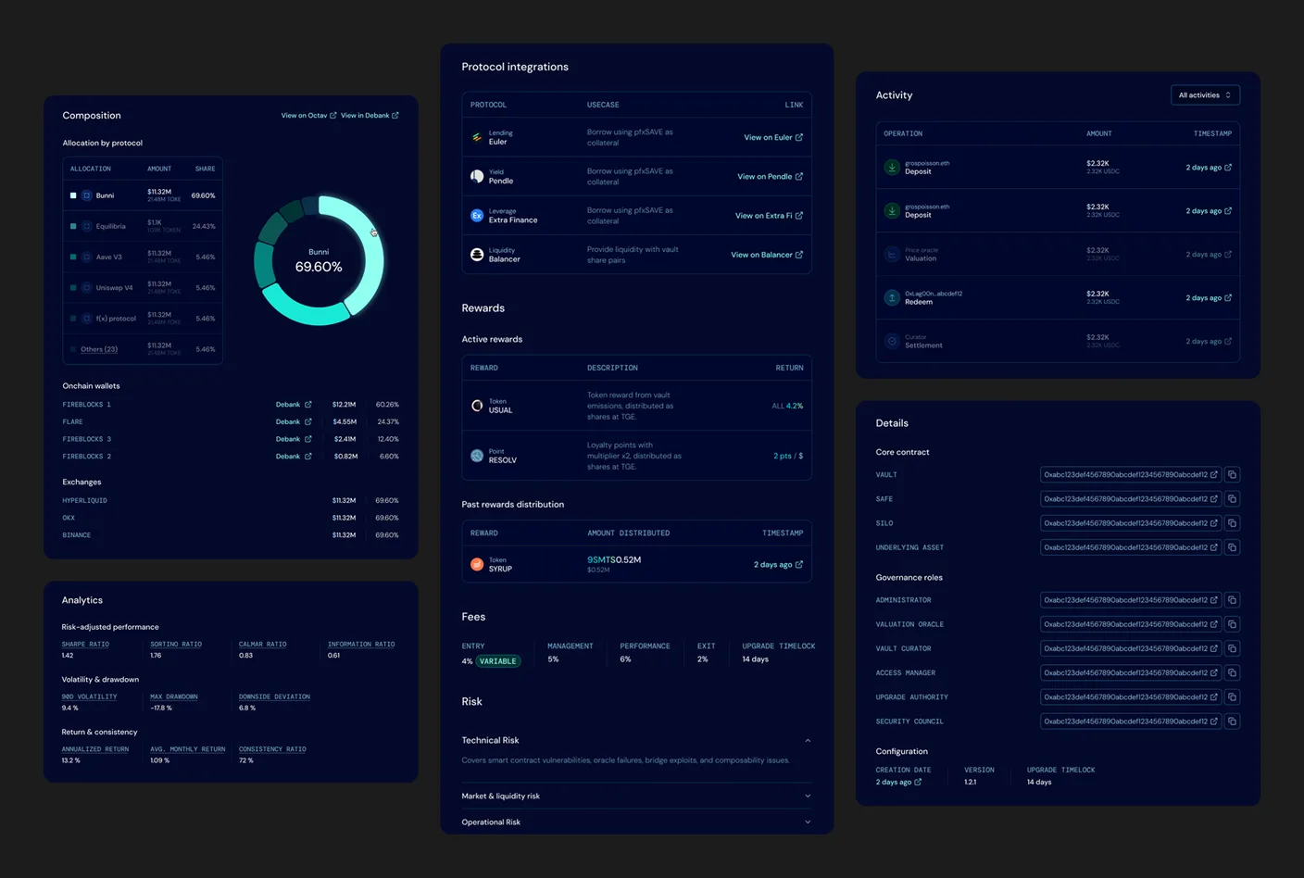Open the All activities filter dropdown

(x=1205, y=94)
